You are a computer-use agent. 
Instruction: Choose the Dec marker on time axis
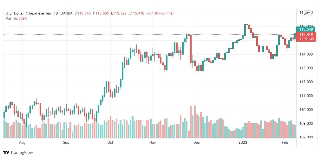197,143
